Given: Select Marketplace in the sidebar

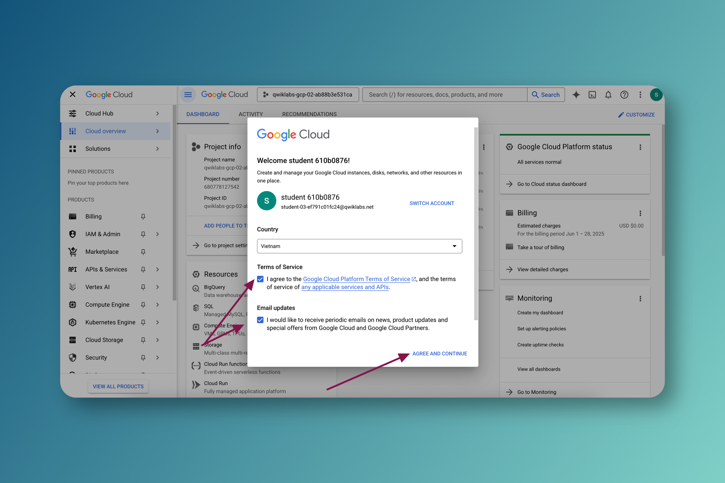Looking at the screenshot, I should 101,252.
